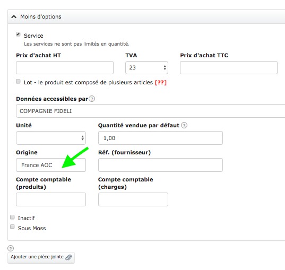
Task: Click the help icon above attachment button
Action: 11,248
